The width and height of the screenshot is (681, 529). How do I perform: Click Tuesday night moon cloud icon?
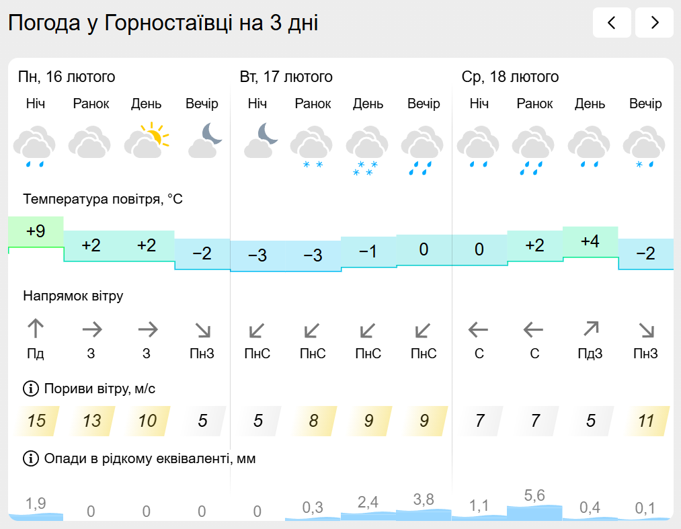[x=258, y=140]
